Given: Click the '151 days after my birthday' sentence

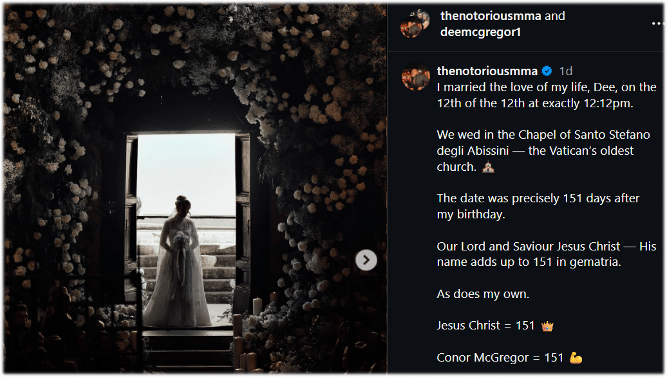Looking at the screenshot, I should 538,206.
